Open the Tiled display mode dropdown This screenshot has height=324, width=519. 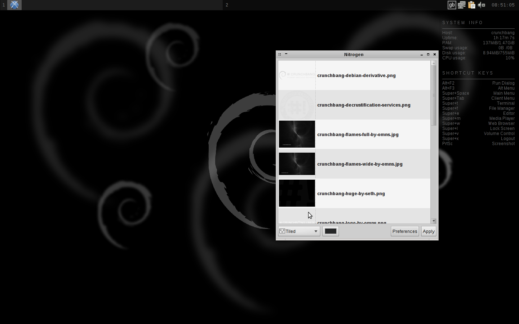[x=299, y=231]
